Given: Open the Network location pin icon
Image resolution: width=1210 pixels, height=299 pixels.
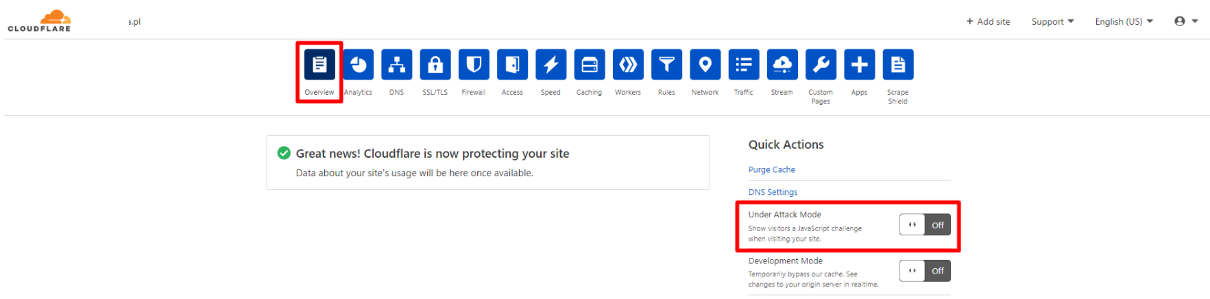Looking at the screenshot, I should 705,64.
